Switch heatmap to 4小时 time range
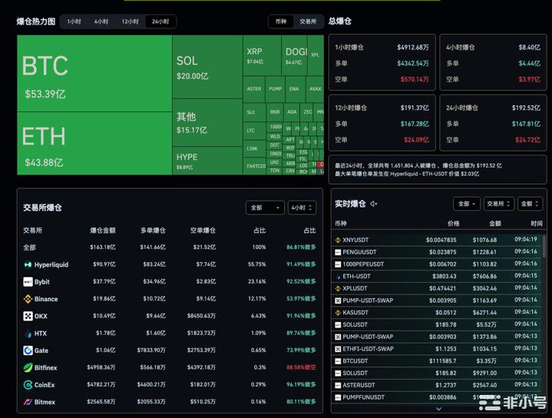 click(101, 22)
